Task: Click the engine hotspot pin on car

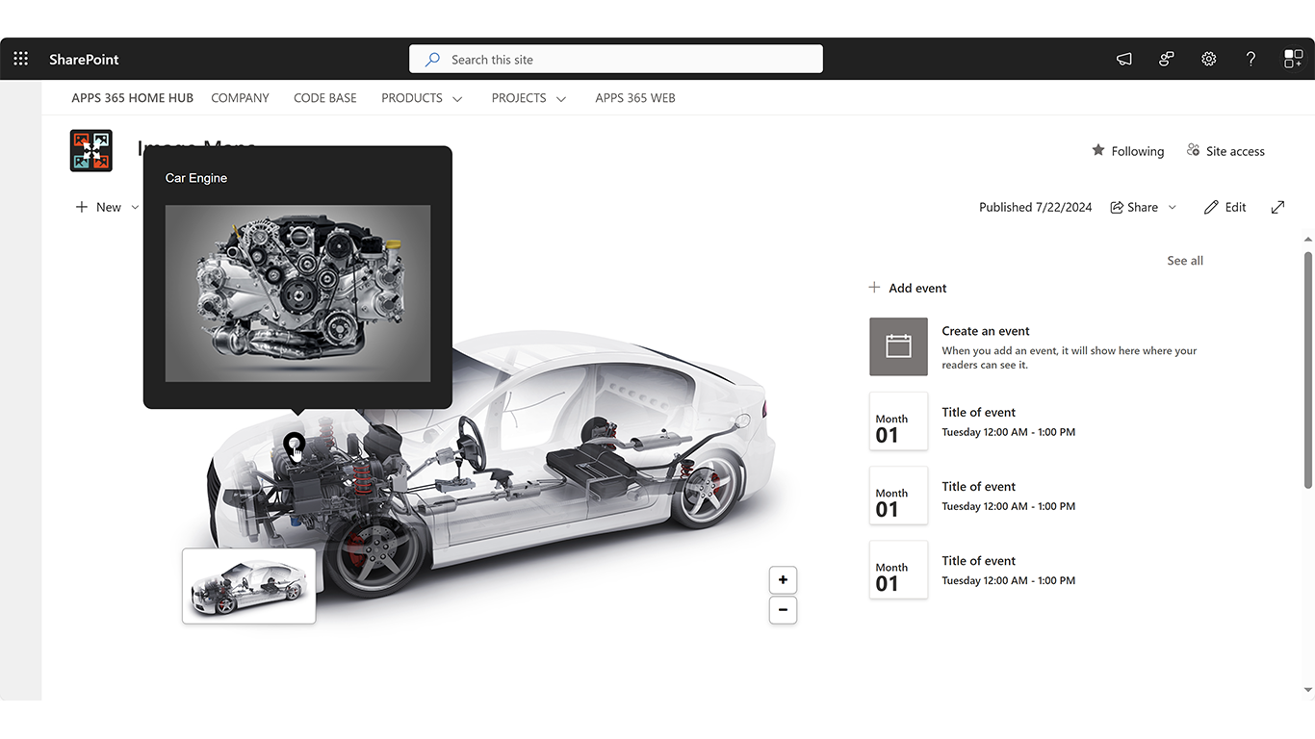Action: pos(295,446)
